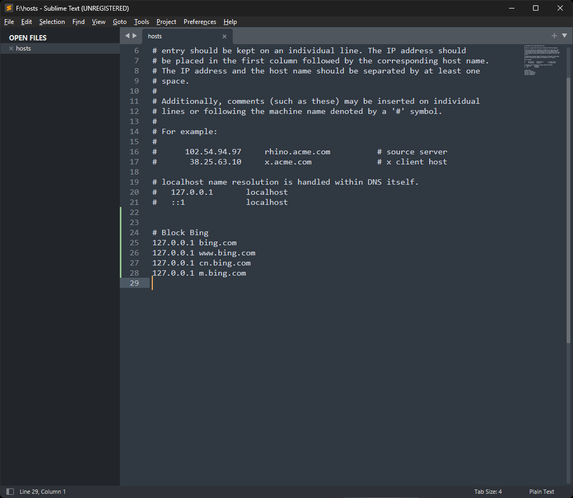Open the Tab Size: 4 selector
573x498 pixels.
pos(488,492)
